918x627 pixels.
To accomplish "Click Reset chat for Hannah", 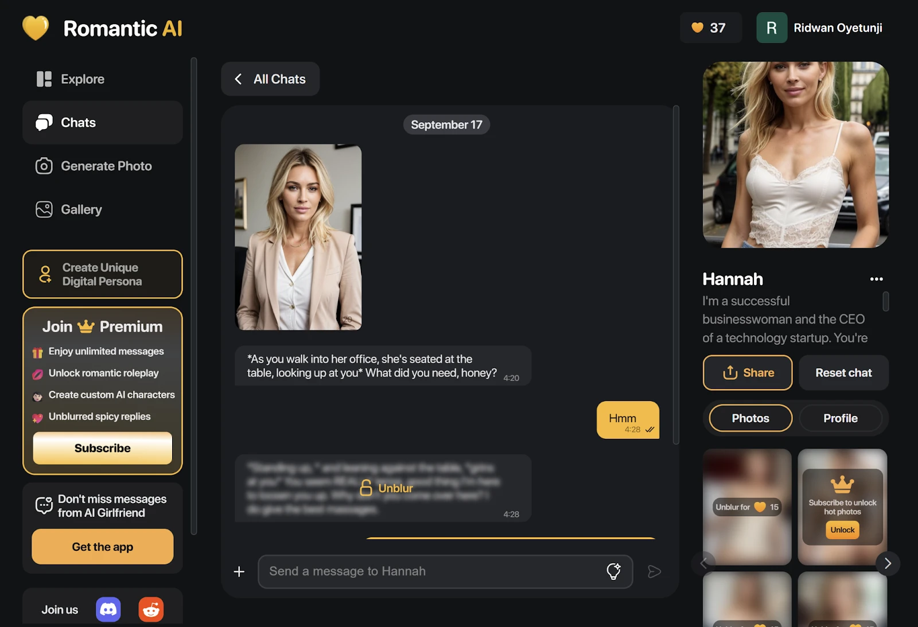I will tap(843, 372).
